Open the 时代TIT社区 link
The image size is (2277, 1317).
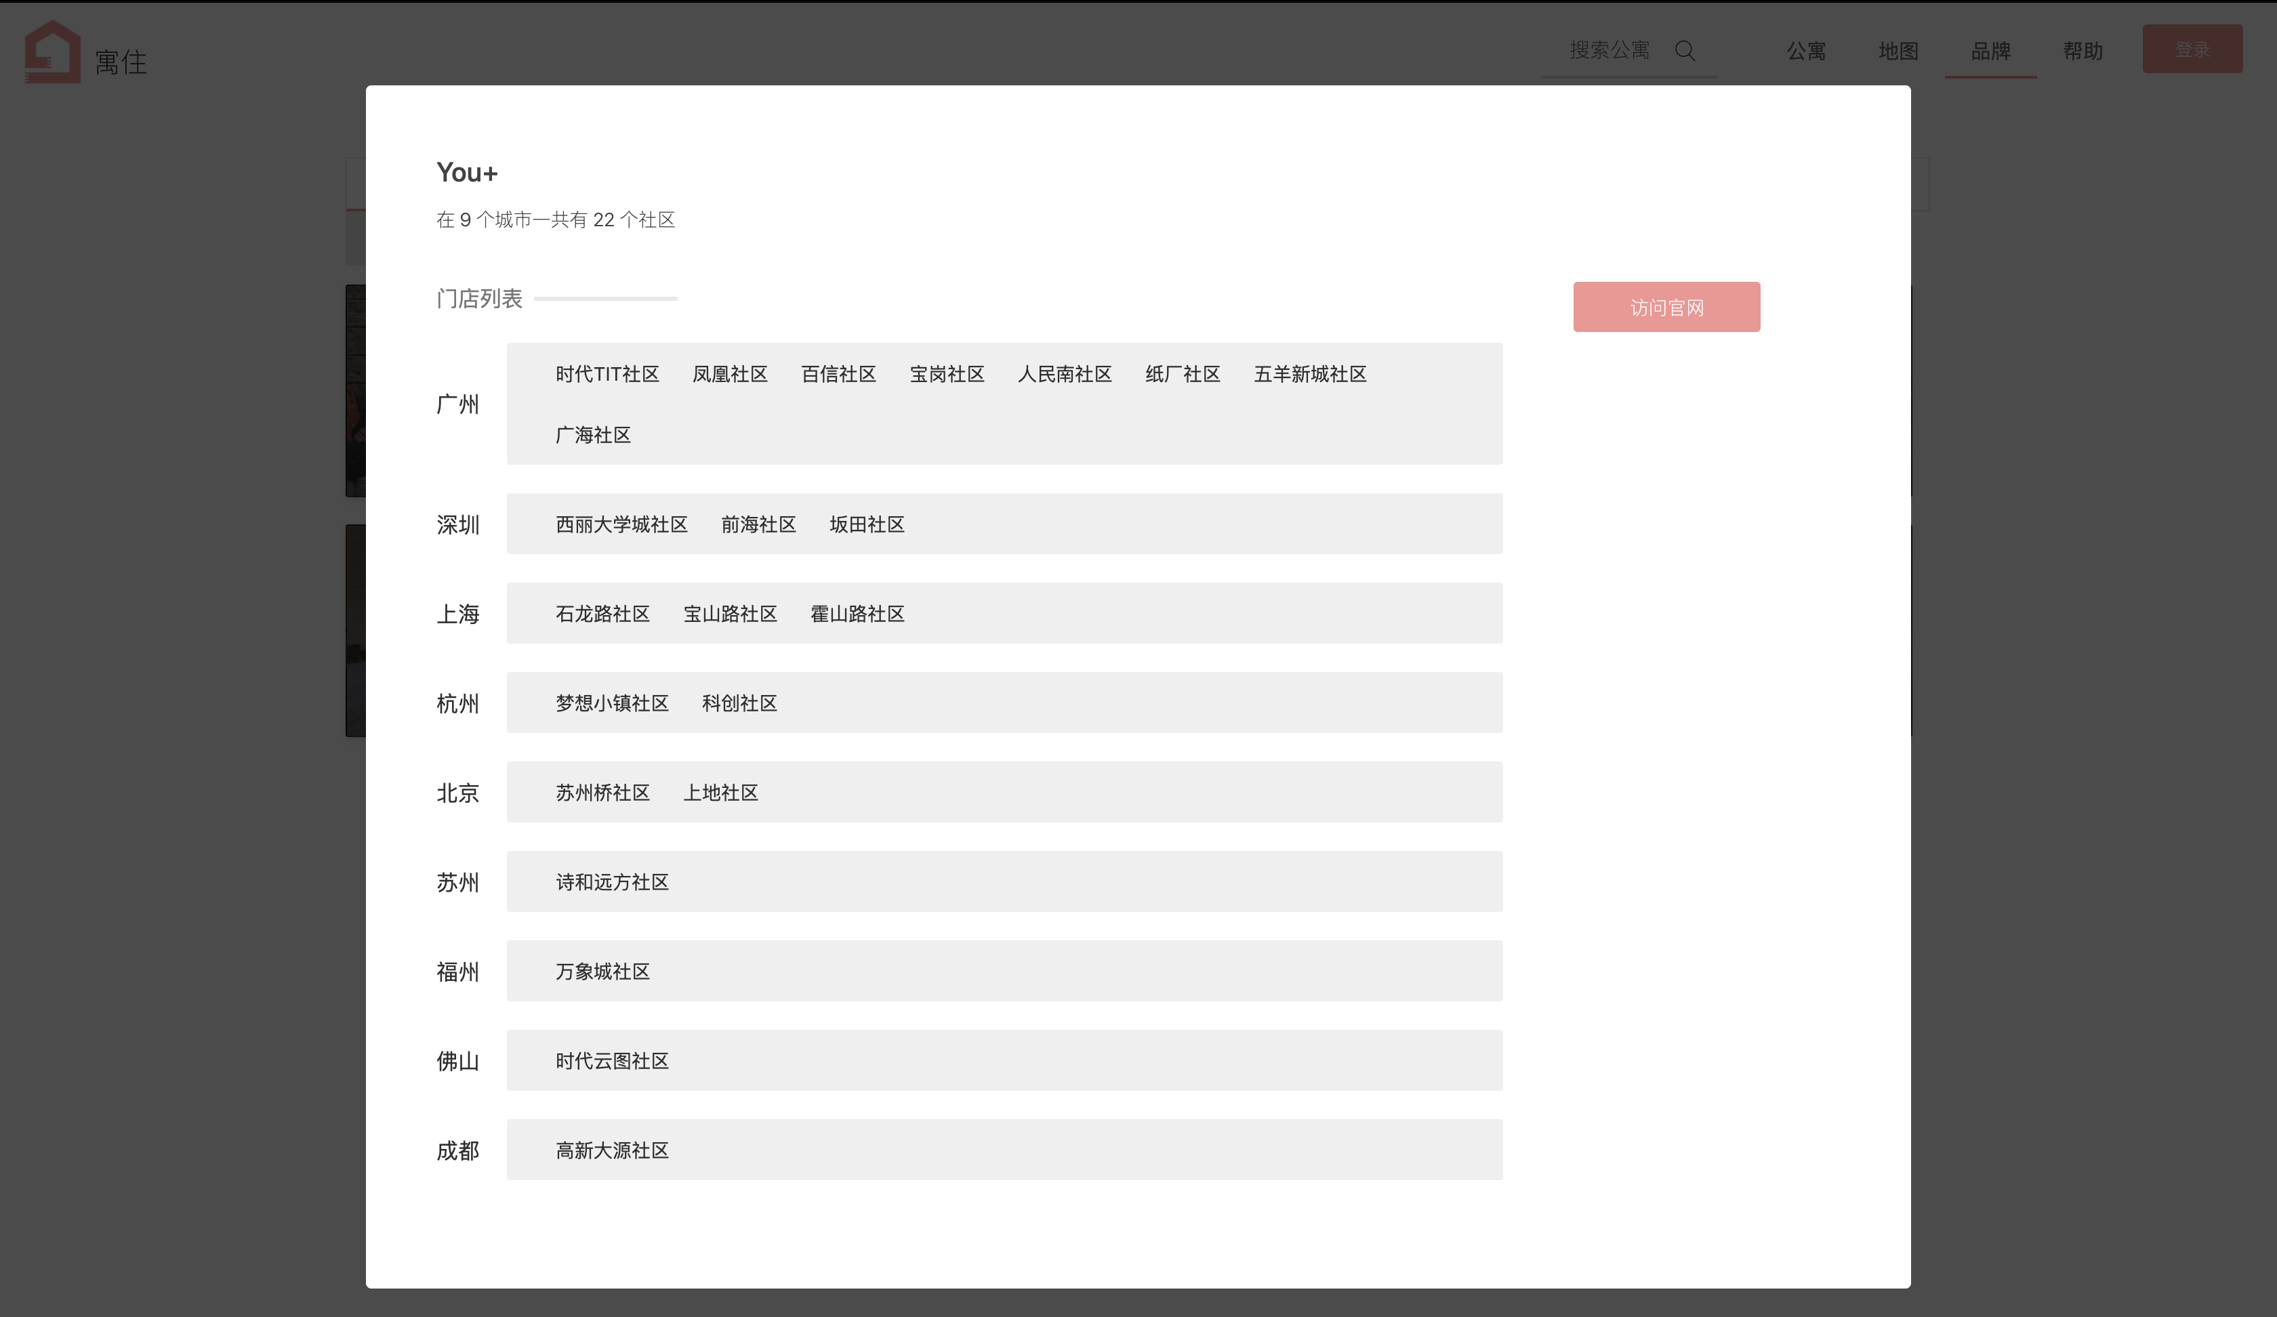[x=607, y=374]
